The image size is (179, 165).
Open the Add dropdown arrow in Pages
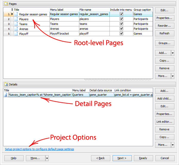(173, 53)
